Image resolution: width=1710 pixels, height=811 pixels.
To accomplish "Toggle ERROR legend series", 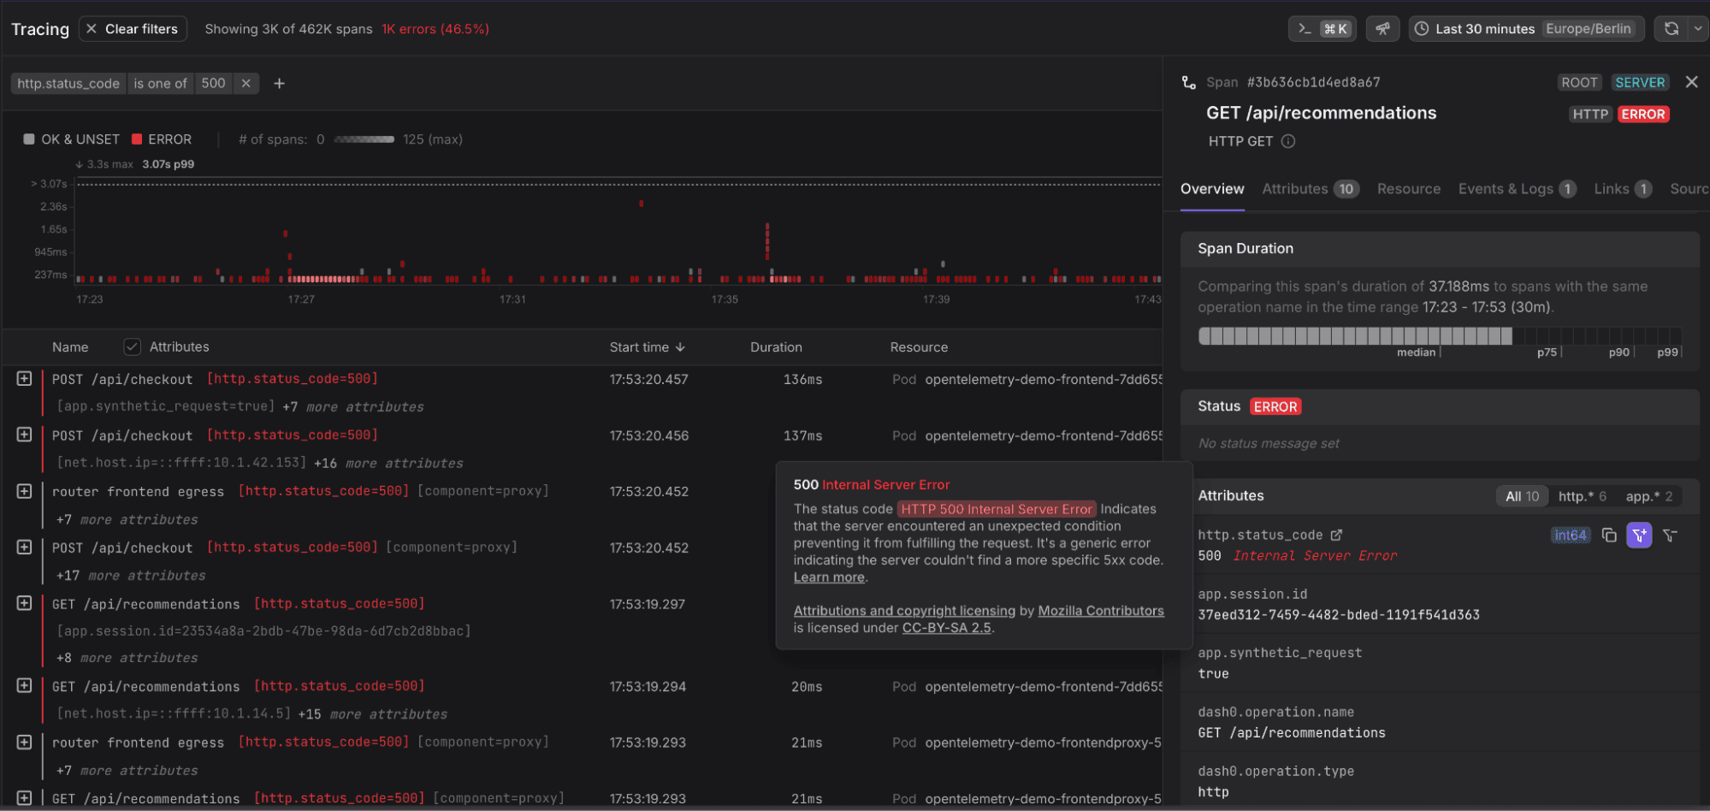I will [x=162, y=139].
